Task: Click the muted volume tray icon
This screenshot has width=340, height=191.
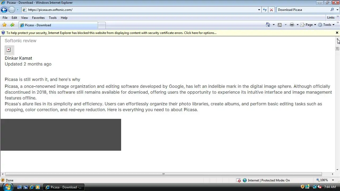Action: (320, 187)
